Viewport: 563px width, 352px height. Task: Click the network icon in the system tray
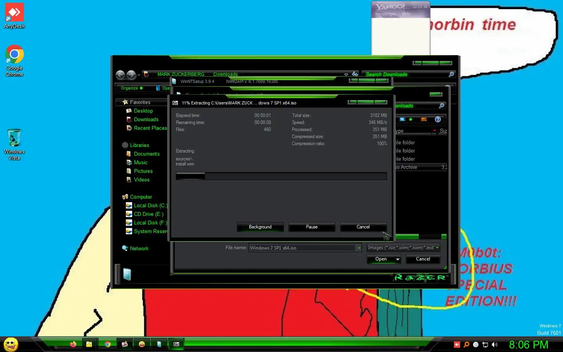pyautogui.click(x=485, y=345)
